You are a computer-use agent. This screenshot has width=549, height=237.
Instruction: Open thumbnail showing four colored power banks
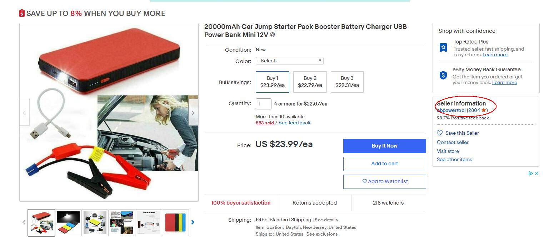pyautogui.click(x=175, y=222)
